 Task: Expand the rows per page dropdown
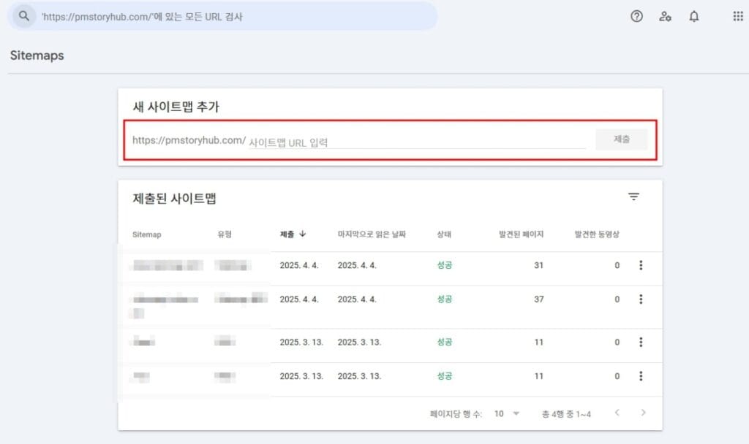(506, 413)
